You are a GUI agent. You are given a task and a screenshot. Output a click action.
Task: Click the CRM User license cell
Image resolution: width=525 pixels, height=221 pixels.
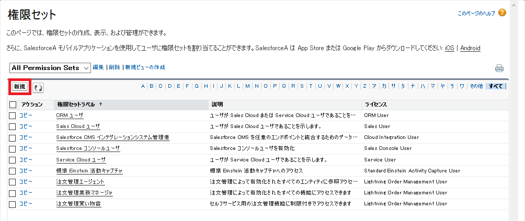tap(376, 115)
